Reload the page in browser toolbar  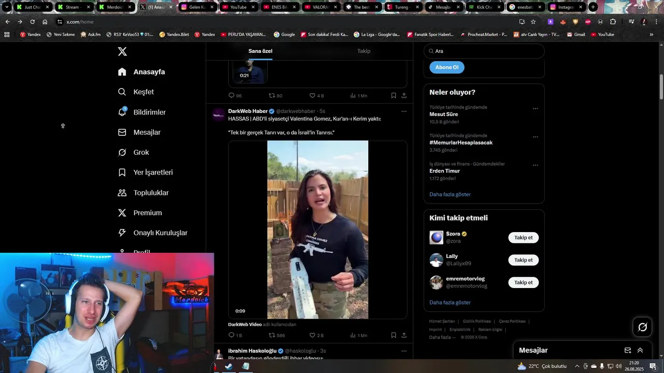tap(32, 22)
